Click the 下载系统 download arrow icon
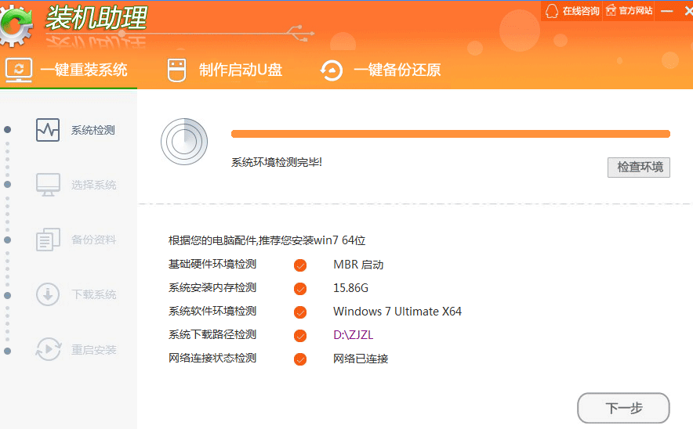The height and width of the screenshot is (429, 693). (x=48, y=294)
